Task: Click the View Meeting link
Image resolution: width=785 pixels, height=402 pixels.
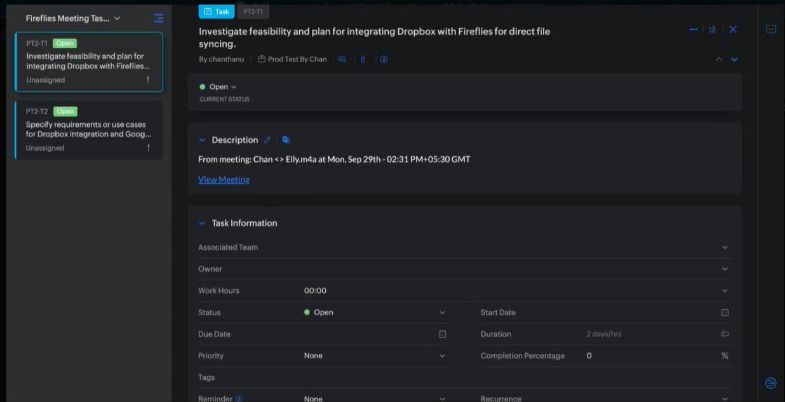Action: 224,179
